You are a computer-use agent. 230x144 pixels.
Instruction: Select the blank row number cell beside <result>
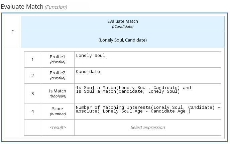click(x=32, y=127)
